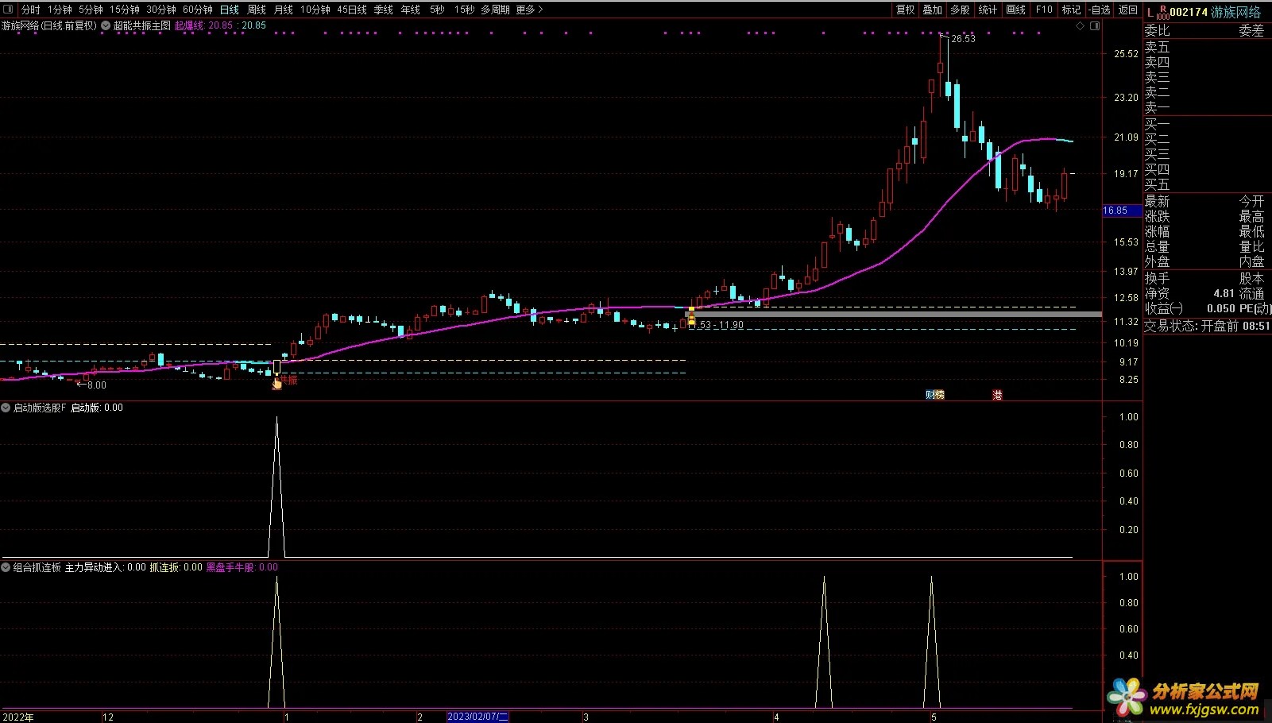The width and height of the screenshot is (1272, 723).
Task: Click the diamond icon at chart top-right
Action: pos(1080,26)
